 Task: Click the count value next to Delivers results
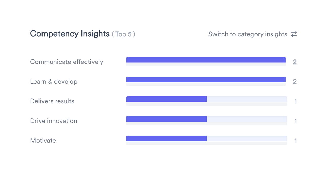295,101
